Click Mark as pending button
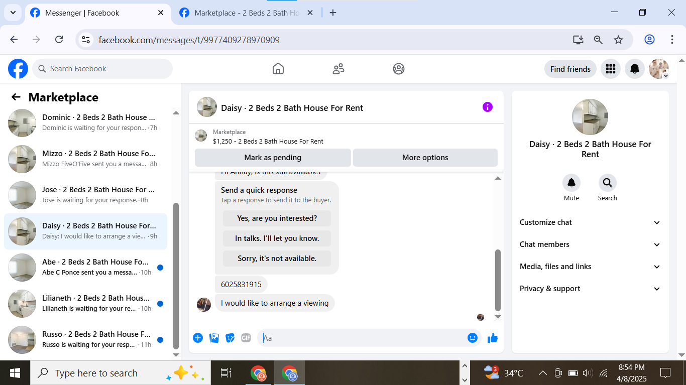The width and height of the screenshot is (686, 385). [273, 158]
